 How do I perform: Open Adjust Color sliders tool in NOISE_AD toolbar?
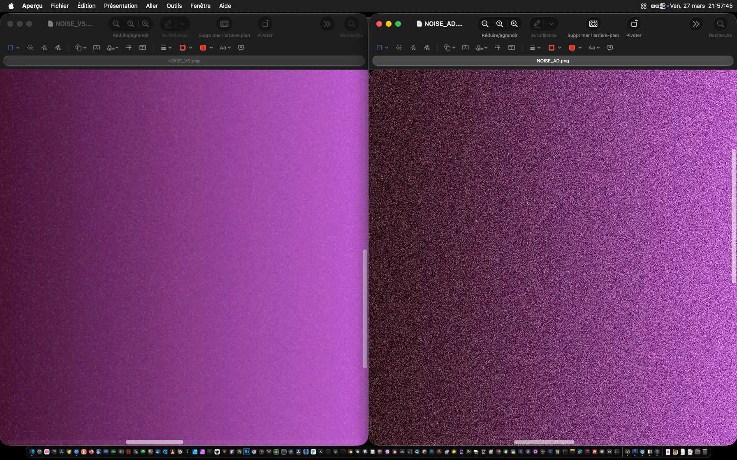point(497,48)
